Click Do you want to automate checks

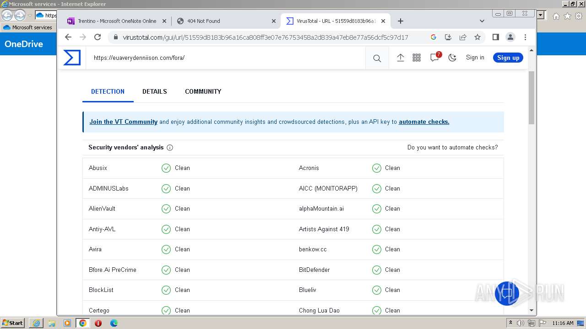[452, 148]
